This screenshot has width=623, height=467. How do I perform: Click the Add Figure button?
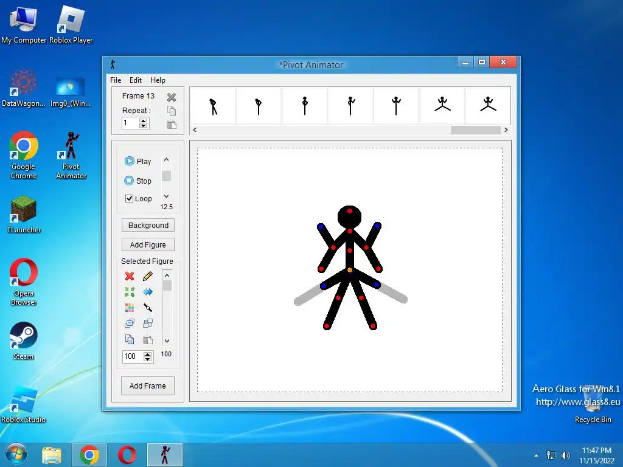148,244
